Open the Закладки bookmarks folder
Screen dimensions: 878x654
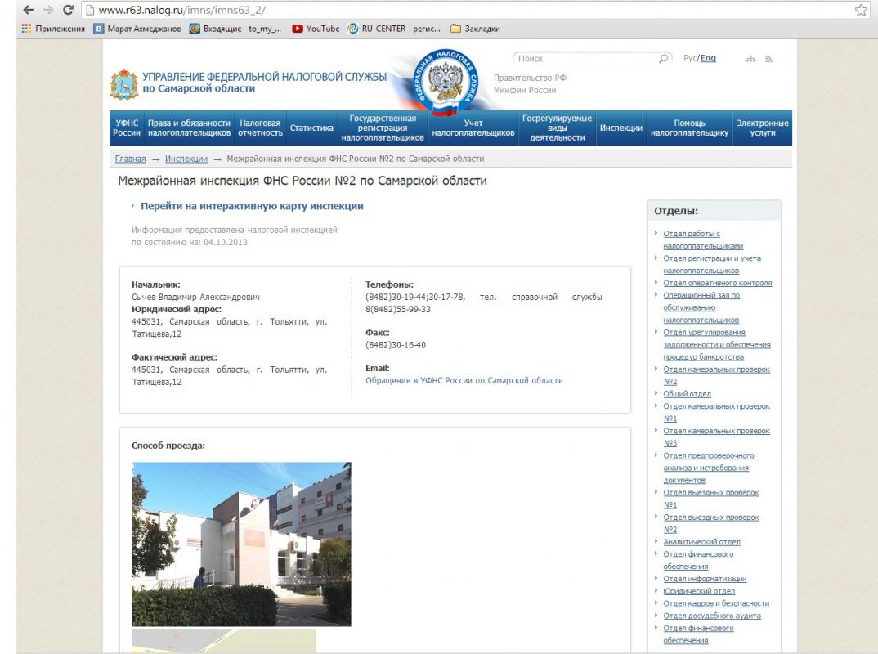pos(477,29)
